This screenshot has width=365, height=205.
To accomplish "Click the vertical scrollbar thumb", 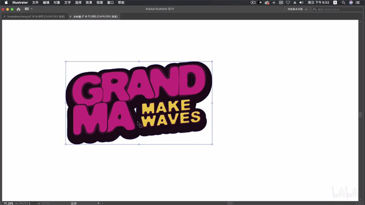I will 360,115.
